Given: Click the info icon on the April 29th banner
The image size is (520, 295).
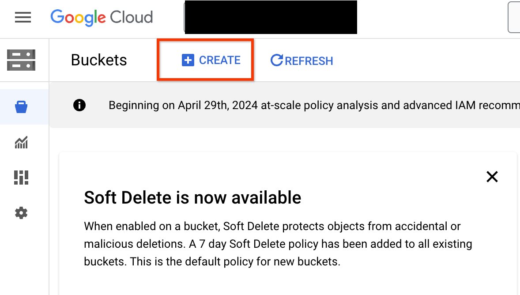Looking at the screenshot, I should (x=79, y=105).
